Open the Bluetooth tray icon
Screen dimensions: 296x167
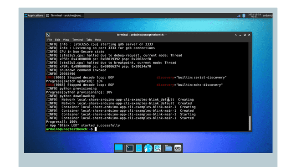(244, 16)
